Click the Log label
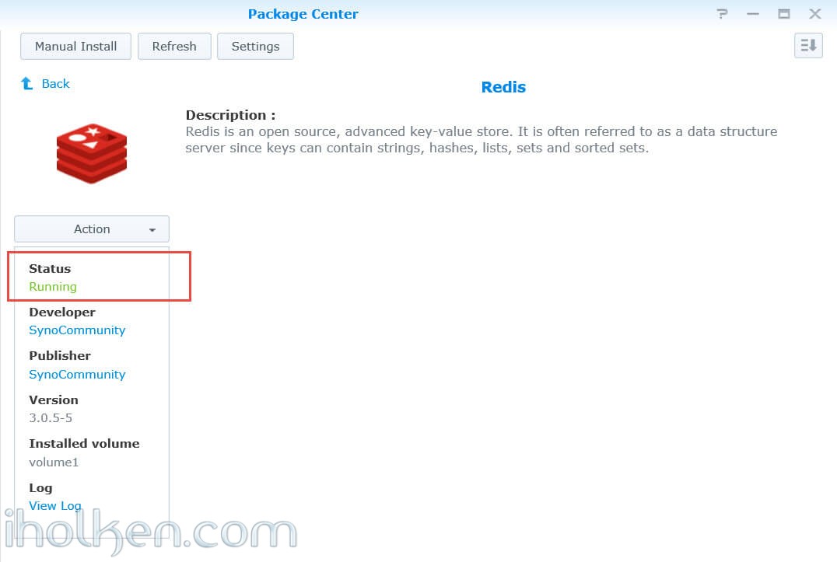The image size is (837, 562). pos(40,488)
